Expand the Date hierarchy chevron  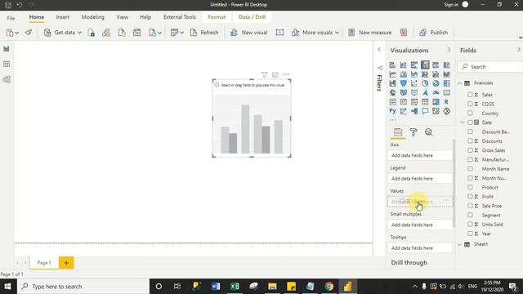point(463,122)
